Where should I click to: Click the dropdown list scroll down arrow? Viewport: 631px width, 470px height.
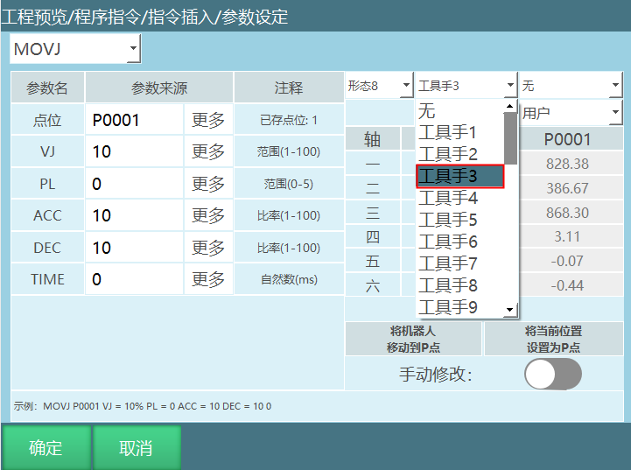click(511, 309)
